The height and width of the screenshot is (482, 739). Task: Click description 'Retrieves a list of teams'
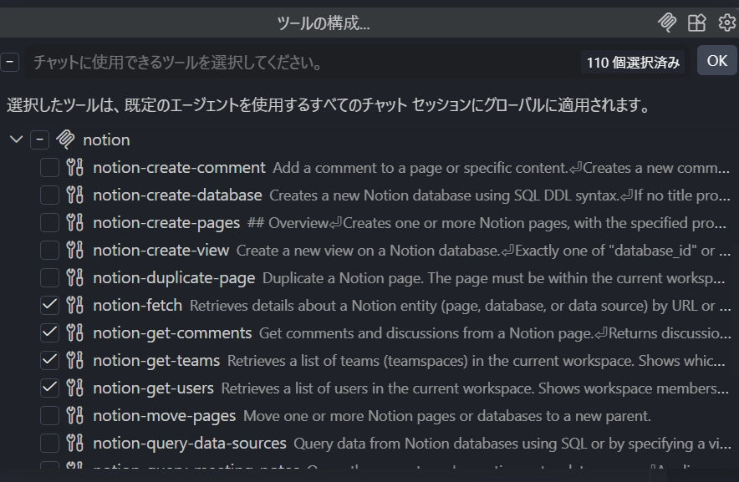(x=476, y=361)
